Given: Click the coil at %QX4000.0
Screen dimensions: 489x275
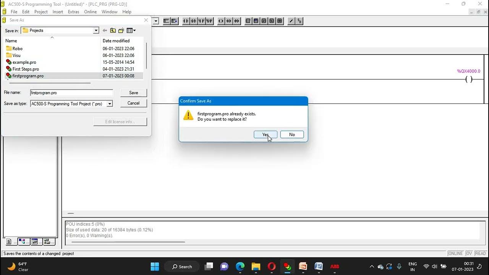Looking at the screenshot, I should pyautogui.click(x=469, y=79).
